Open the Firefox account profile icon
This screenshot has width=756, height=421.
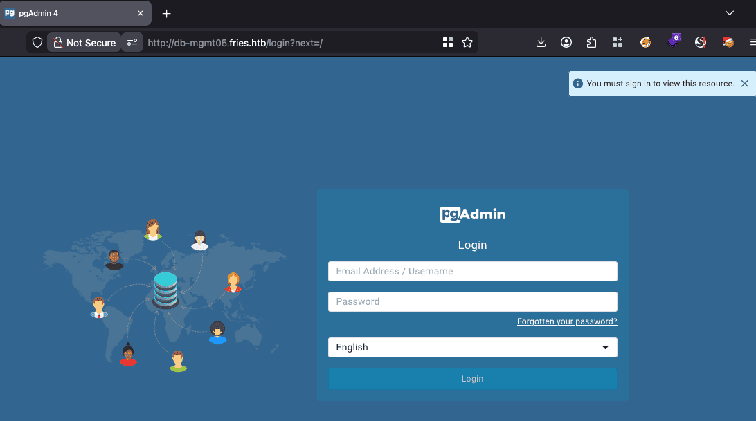566,42
